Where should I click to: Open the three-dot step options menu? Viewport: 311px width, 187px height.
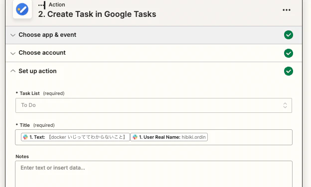(287, 10)
